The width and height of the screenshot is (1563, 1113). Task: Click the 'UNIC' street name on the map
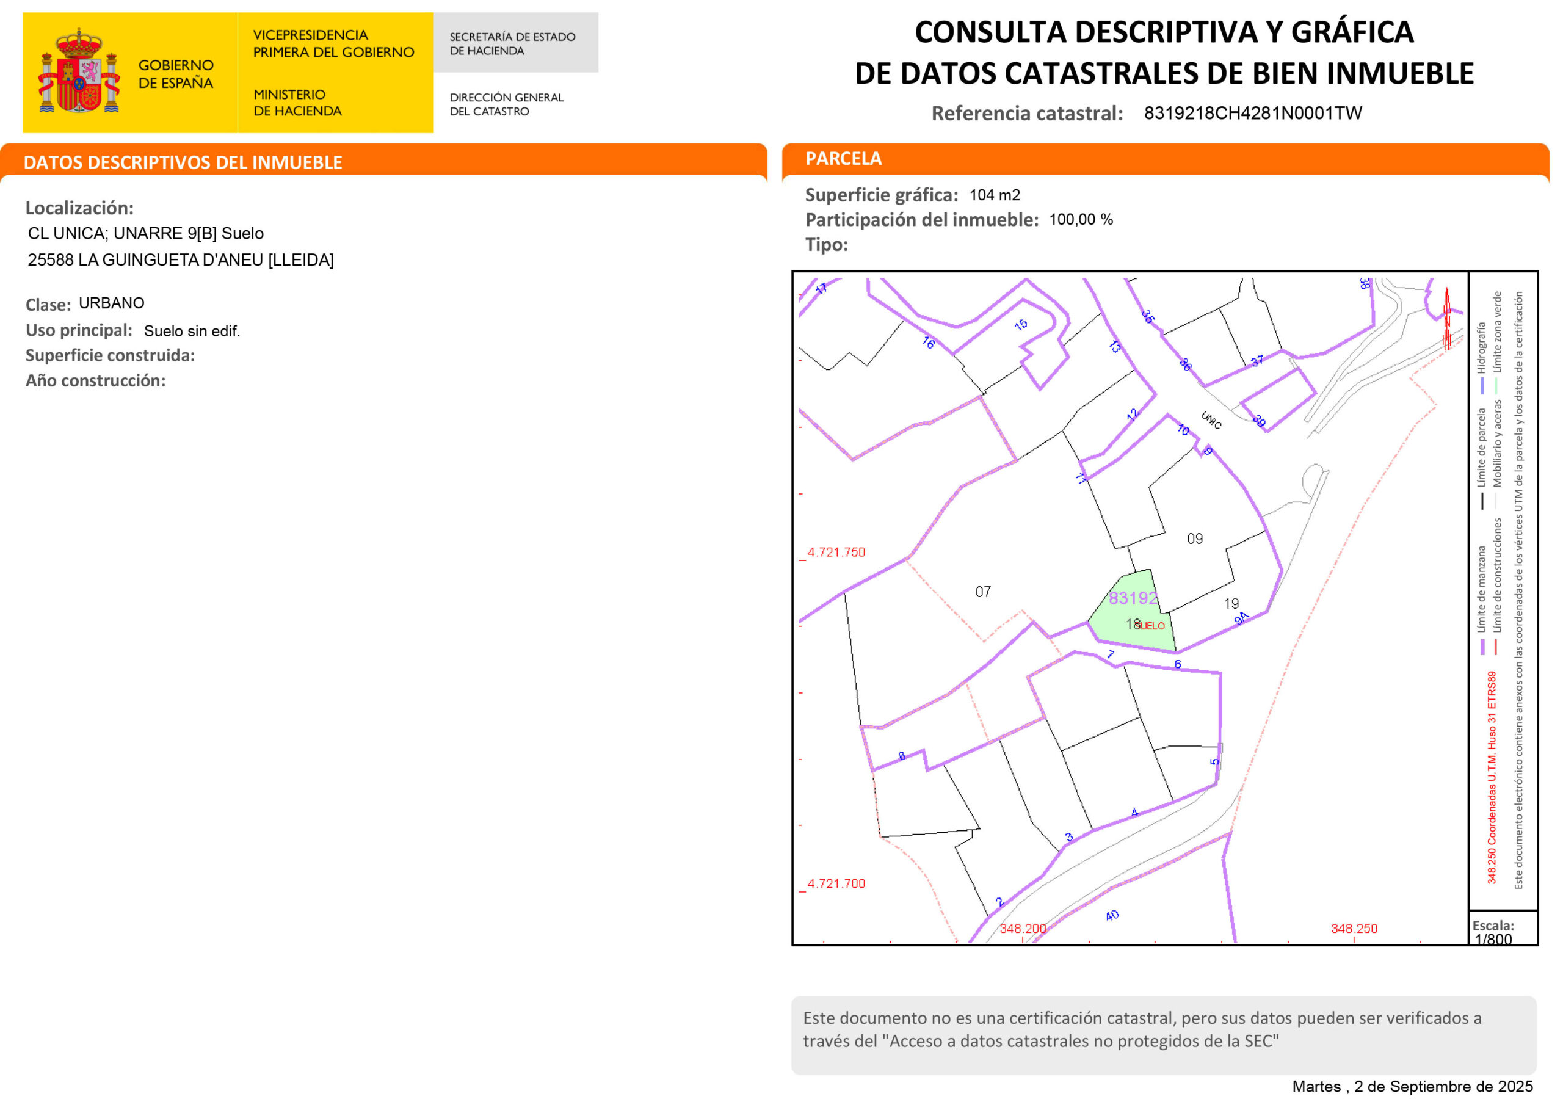click(1211, 419)
